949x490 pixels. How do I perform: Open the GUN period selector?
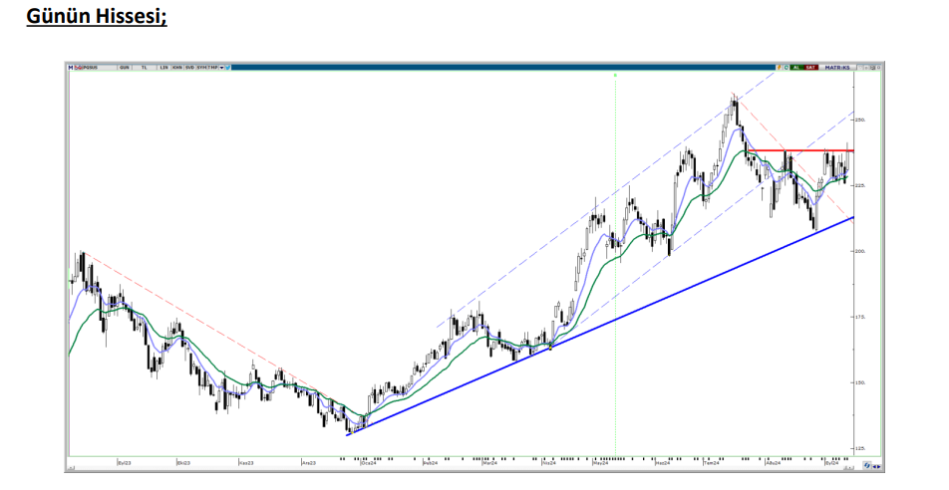pos(125,67)
